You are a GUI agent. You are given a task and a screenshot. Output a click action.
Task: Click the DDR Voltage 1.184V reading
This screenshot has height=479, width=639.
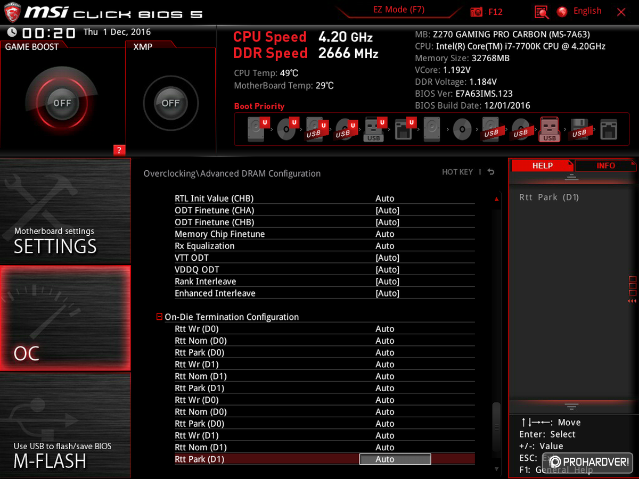coord(456,82)
